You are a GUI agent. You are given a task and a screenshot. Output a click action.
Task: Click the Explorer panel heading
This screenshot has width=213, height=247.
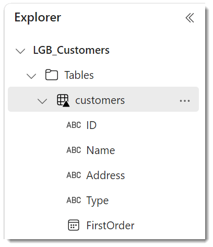pyautogui.click(x=38, y=18)
